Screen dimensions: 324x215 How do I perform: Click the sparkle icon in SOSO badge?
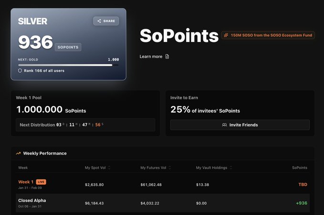coord(226,35)
